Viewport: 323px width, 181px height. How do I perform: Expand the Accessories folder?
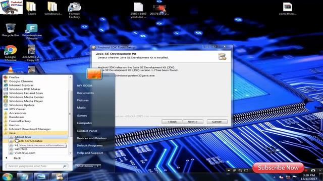pyautogui.click(x=18, y=113)
